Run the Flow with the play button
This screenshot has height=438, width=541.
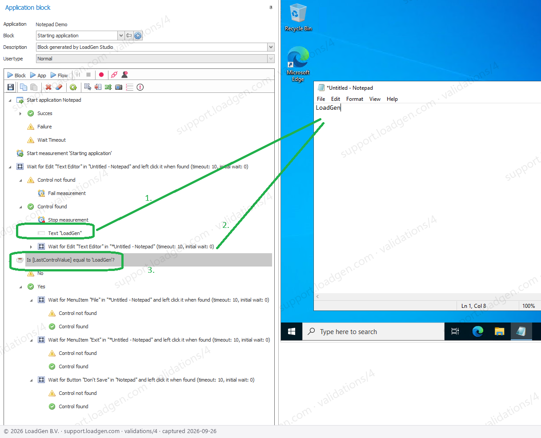point(59,75)
